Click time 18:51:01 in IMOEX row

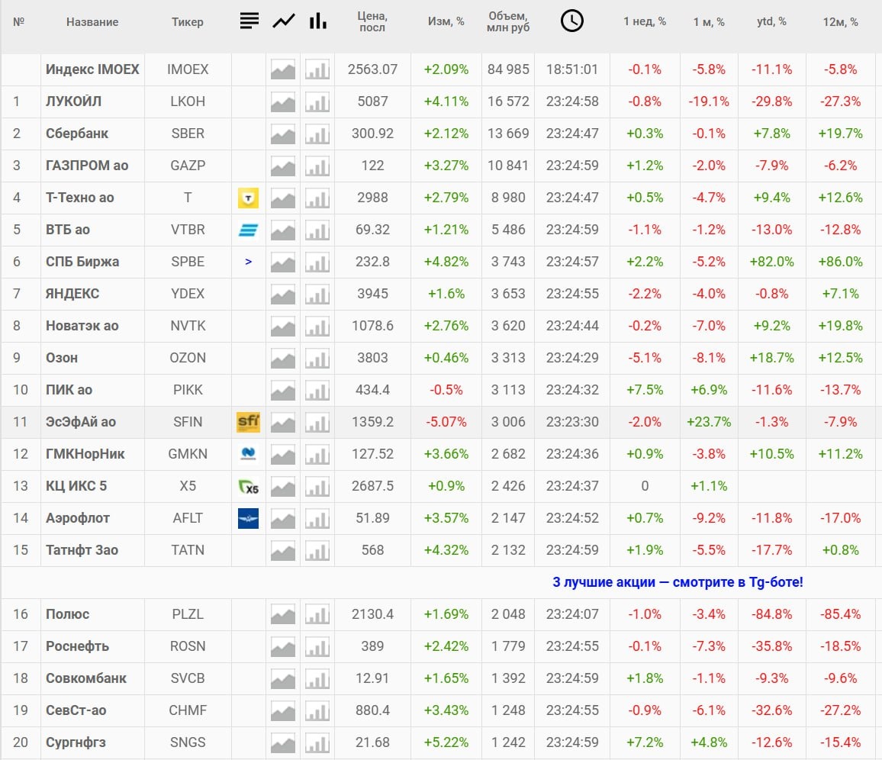(x=572, y=69)
